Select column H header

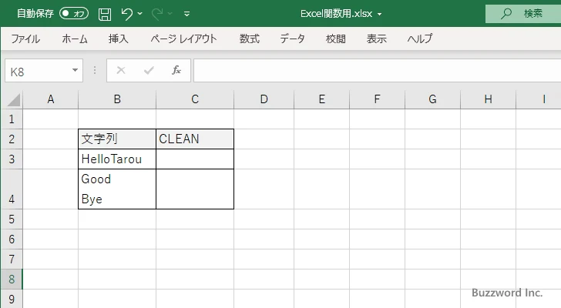pos(489,99)
